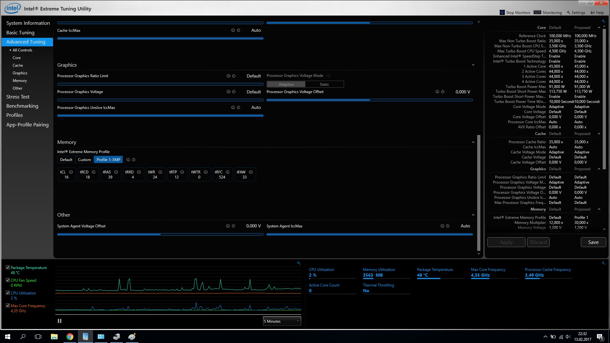Collapse the Graphics section
Screen dimensions: 610x343
pyautogui.click(x=473, y=65)
